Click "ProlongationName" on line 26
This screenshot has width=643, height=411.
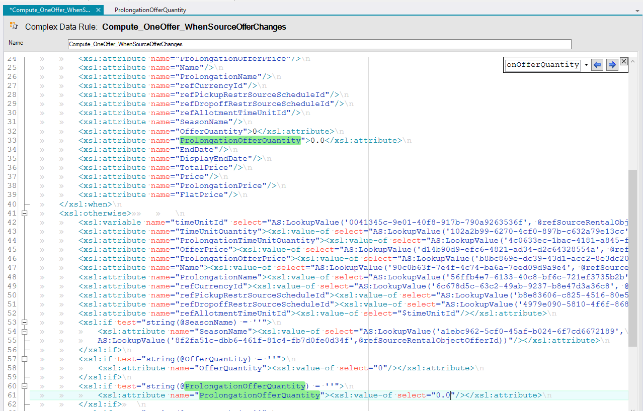click(x=218, y=76)
